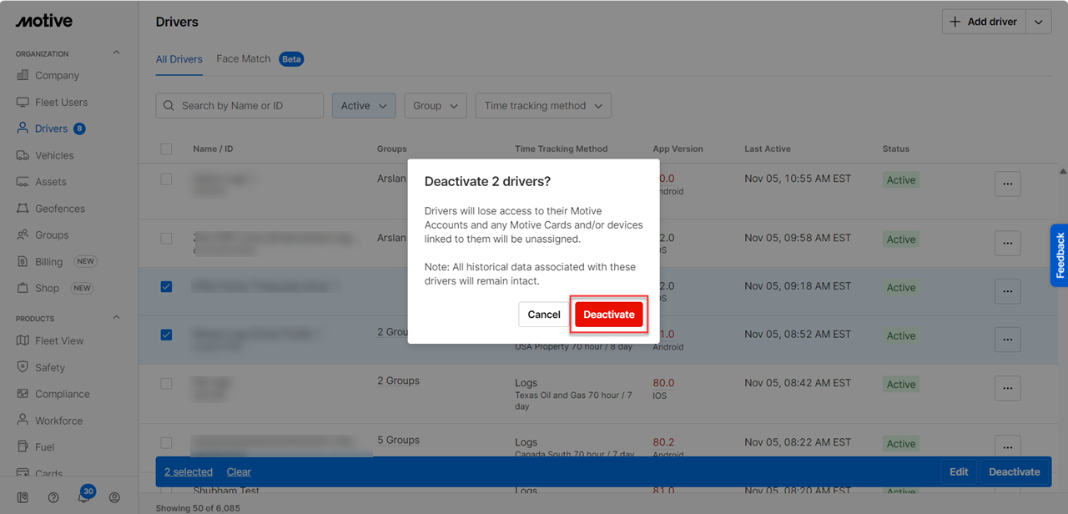Viewport: 1068px width, 514px height.
Task: Open Vehicles in the sidebar
Action: pos(53,155)
